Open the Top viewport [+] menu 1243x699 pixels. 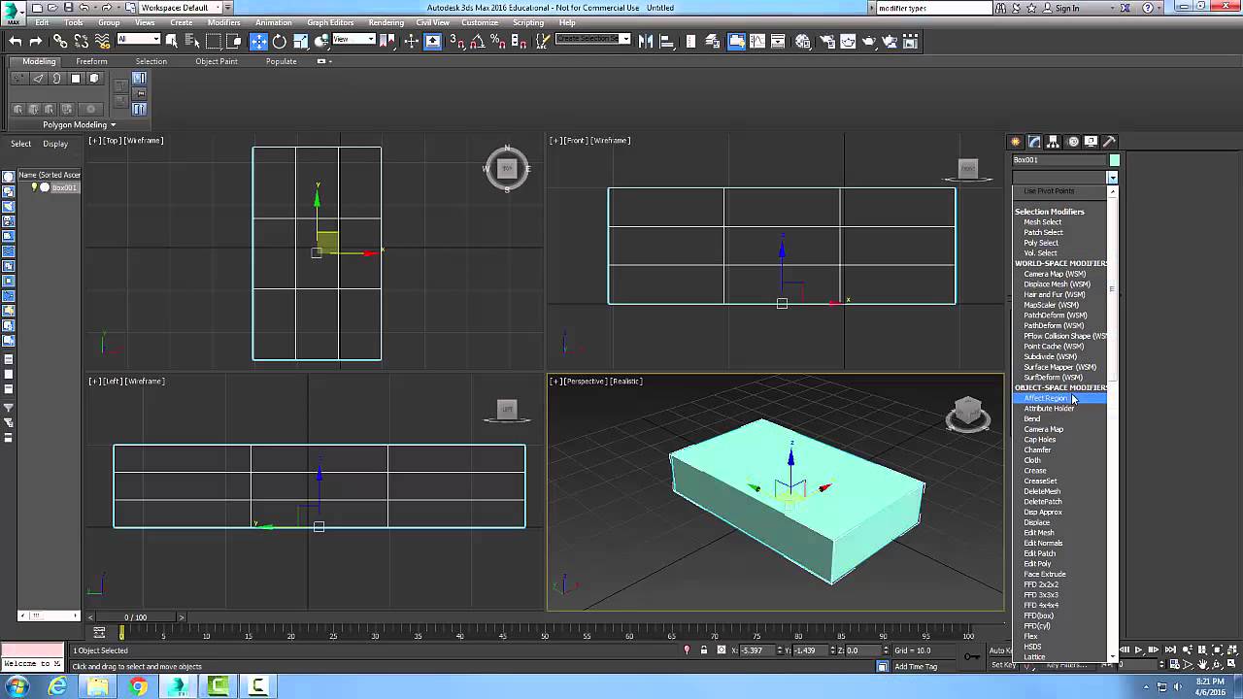(94, 141)
